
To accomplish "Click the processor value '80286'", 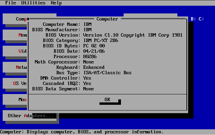I will (90, 57).
